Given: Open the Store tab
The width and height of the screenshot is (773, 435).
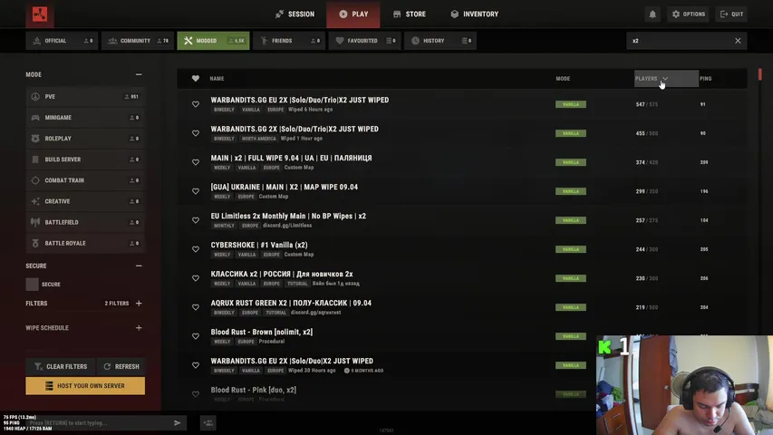Looking at the screenshot, I should pyautogui.click(x=410, y=14).
